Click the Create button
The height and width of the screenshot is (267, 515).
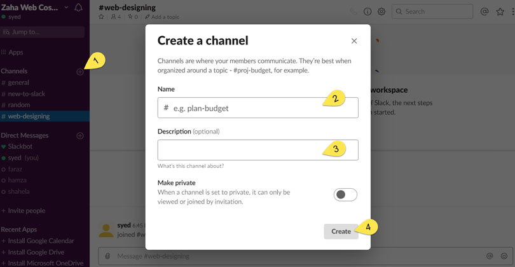pyautogui.click(x=341, y=231)
